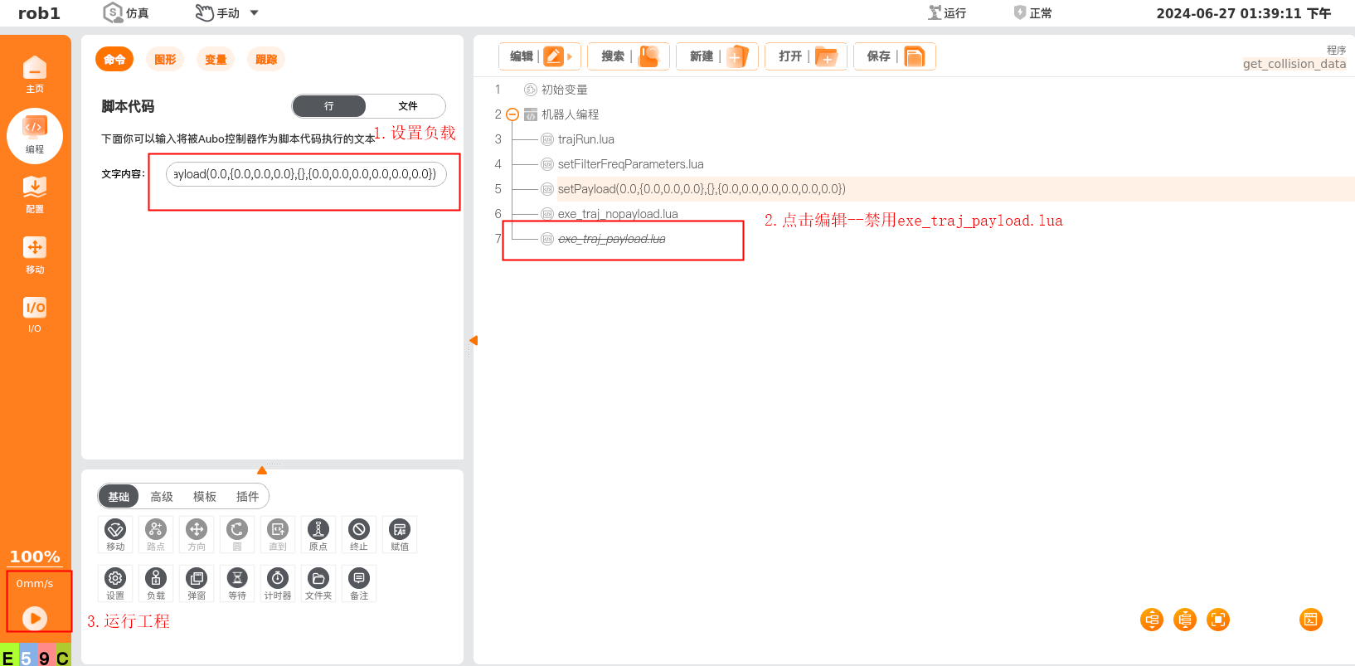Insert a 移动 move command from the palette
The image size is (1355, 666).
click(115, 534)
